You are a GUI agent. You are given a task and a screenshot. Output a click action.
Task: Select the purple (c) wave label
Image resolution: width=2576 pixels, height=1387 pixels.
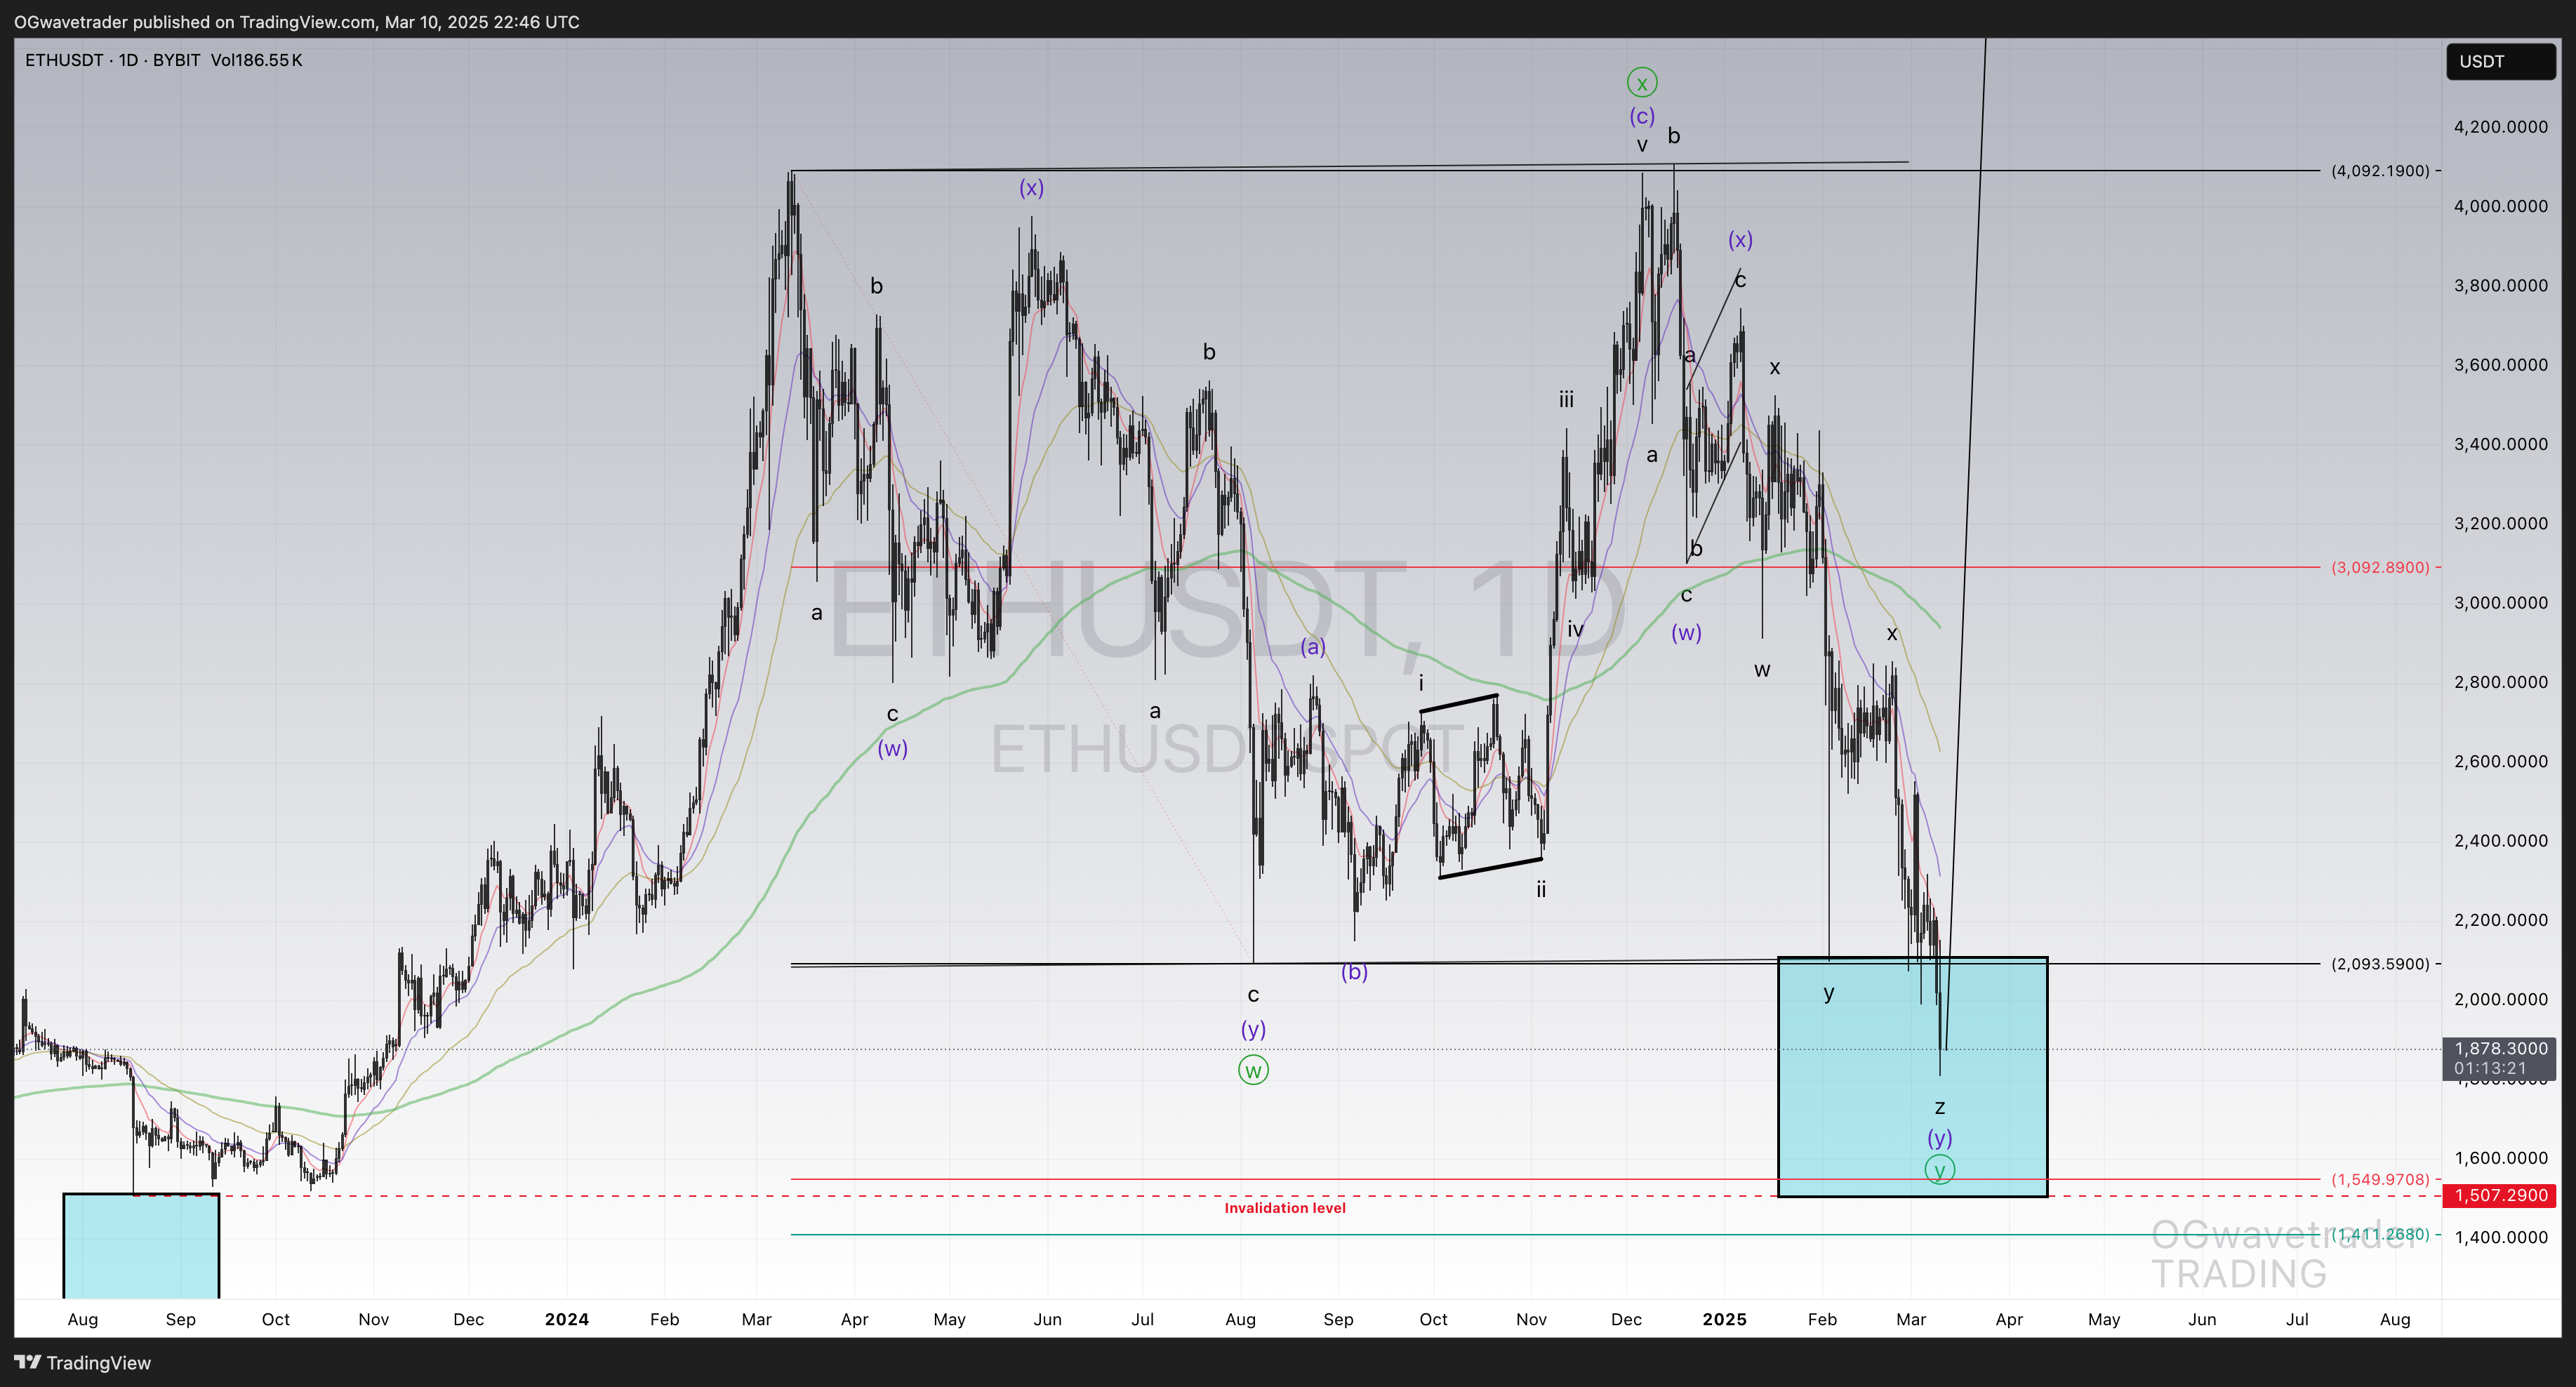click(x=1642, y=116)
